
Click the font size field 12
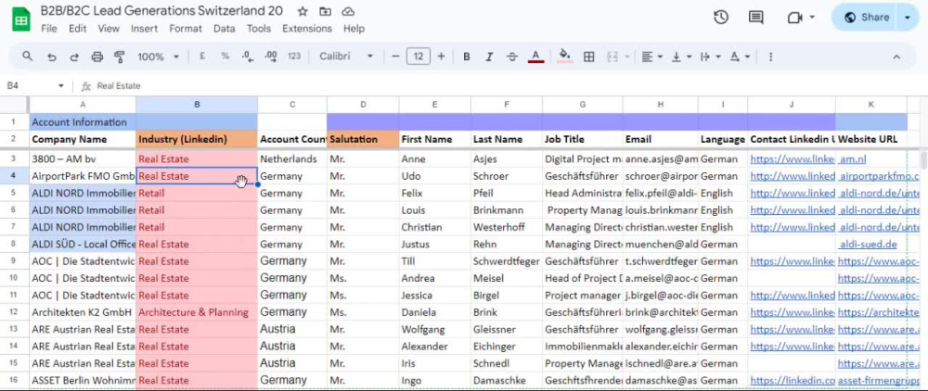419,57
